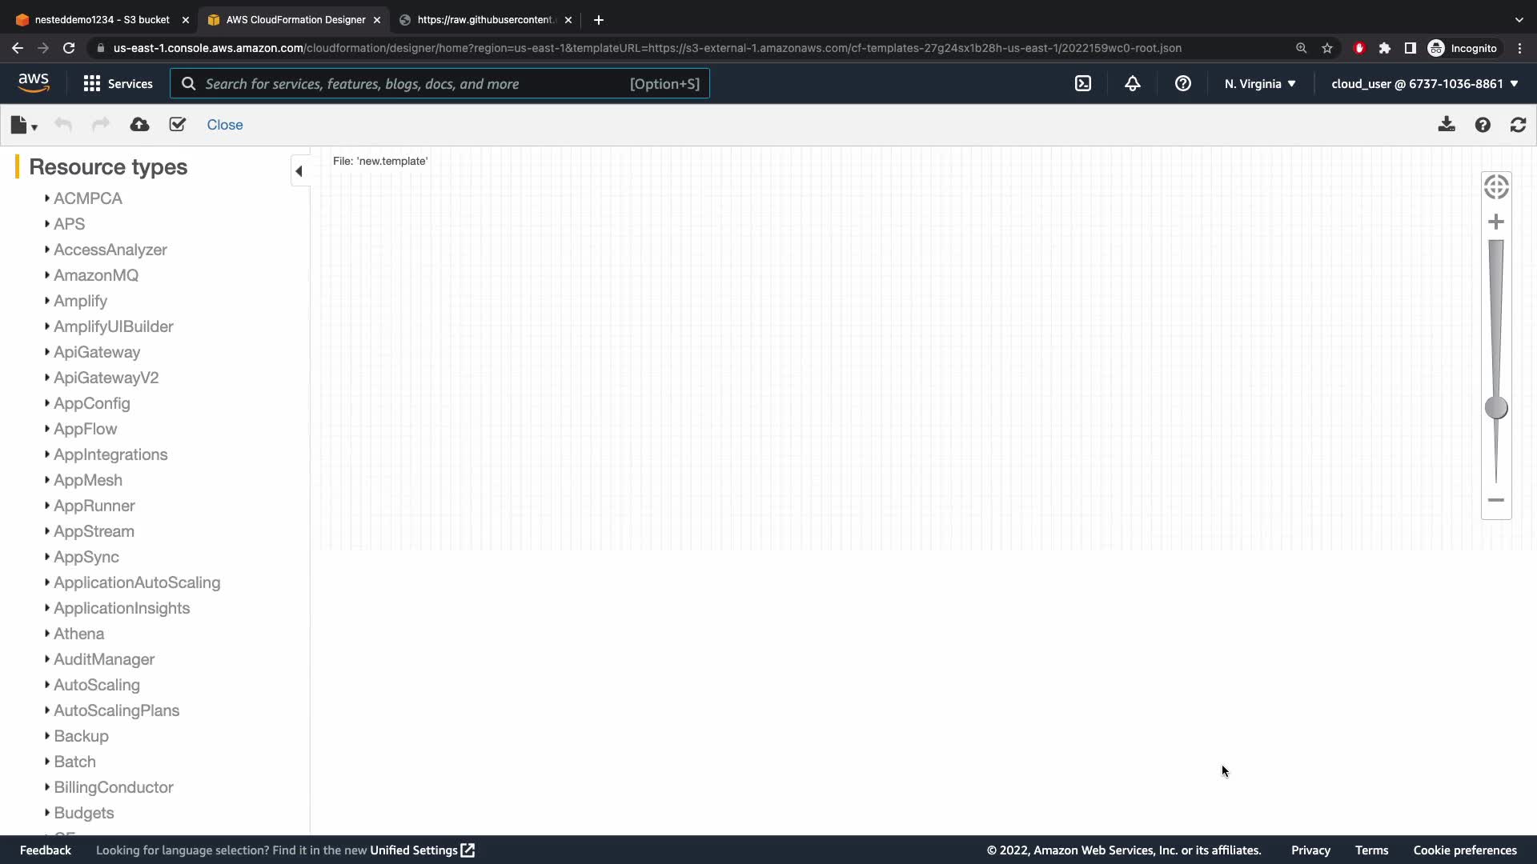Expand the AutoScaling resource category
1537x864 pixels.
coord(96,685)
